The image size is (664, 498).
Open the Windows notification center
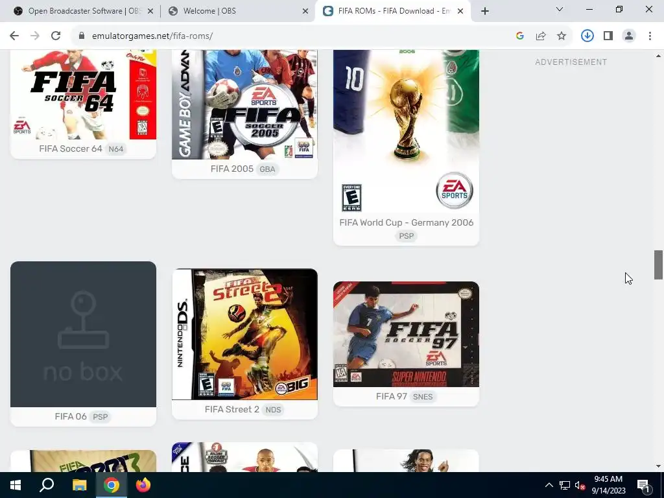[x=644, y=485]
